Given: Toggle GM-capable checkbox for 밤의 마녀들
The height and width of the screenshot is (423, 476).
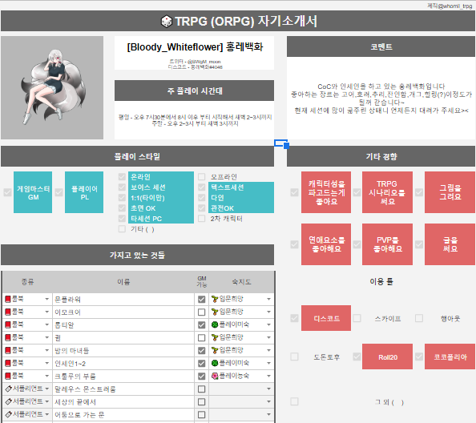Looking at the screenshot, I should (x=201, y=350).
